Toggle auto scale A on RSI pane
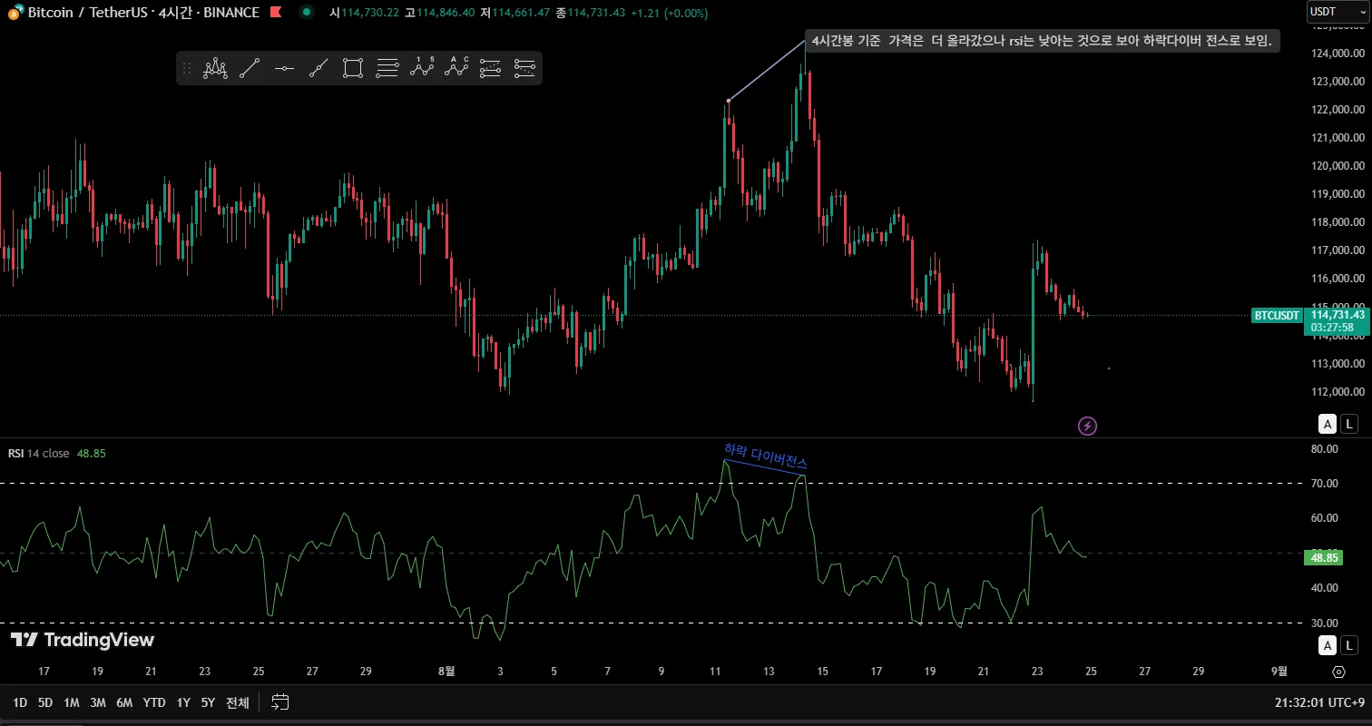This screenshot has width=1372, height=726. pos(1328,645)
